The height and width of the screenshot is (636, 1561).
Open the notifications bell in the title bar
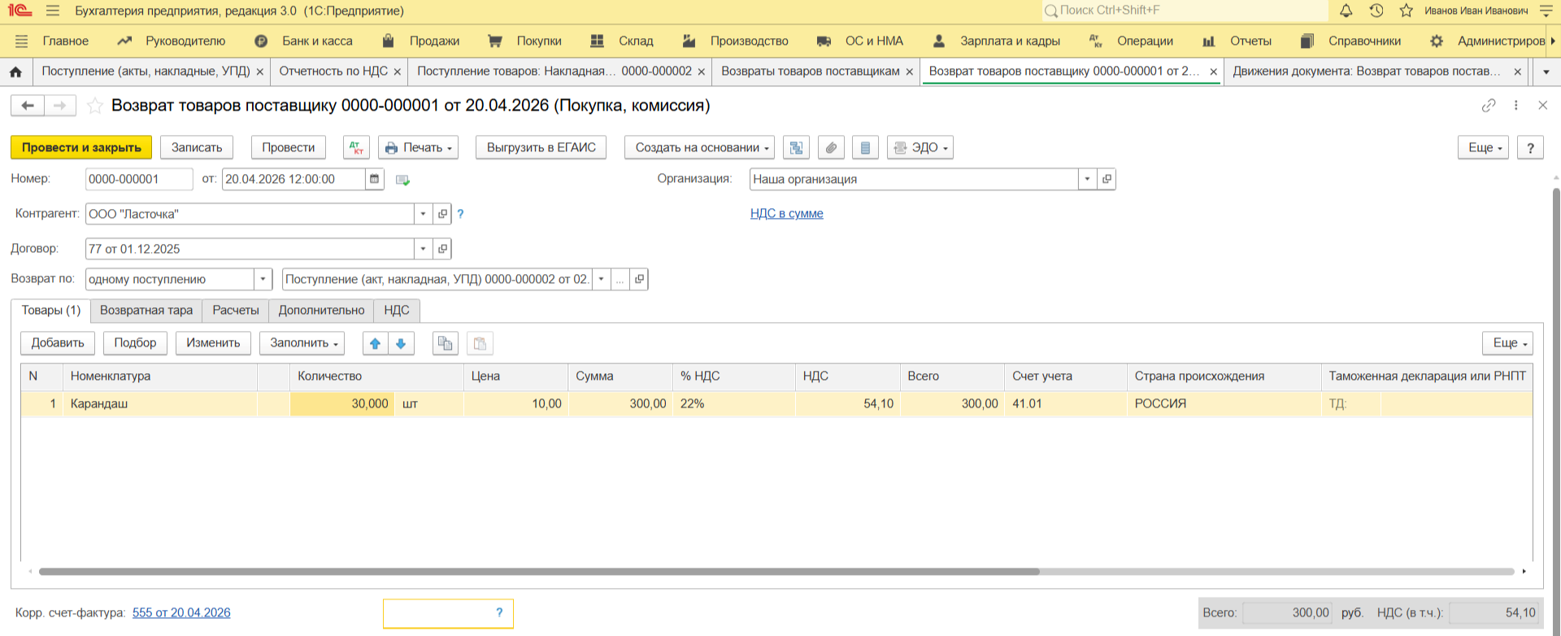(x=1346, y=11)
